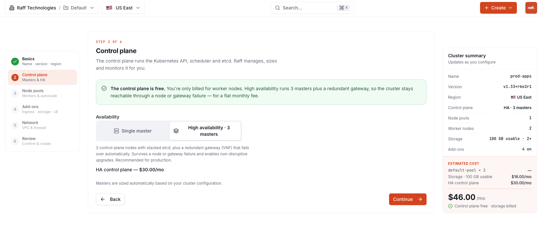Click the step 5 Network badge

15,125
